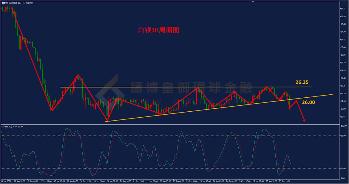Screen dimensions: 349x184
Task: Click the 25.65 mark on price scale
Action: (x=343, y=116)
